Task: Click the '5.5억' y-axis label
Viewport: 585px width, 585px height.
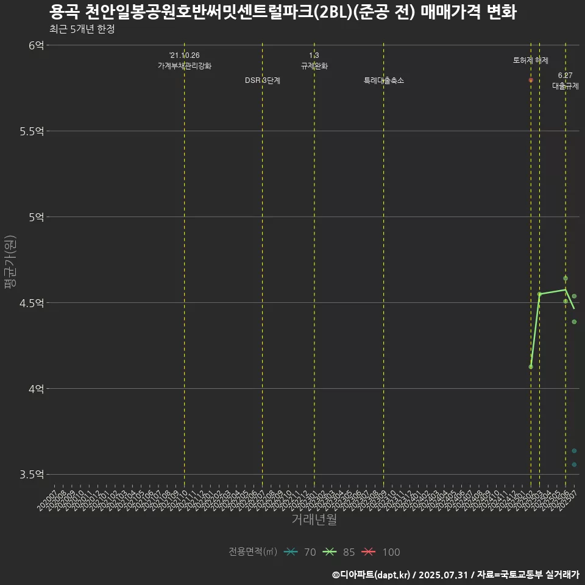Action: pyautogui.click(x=32, y=132)
